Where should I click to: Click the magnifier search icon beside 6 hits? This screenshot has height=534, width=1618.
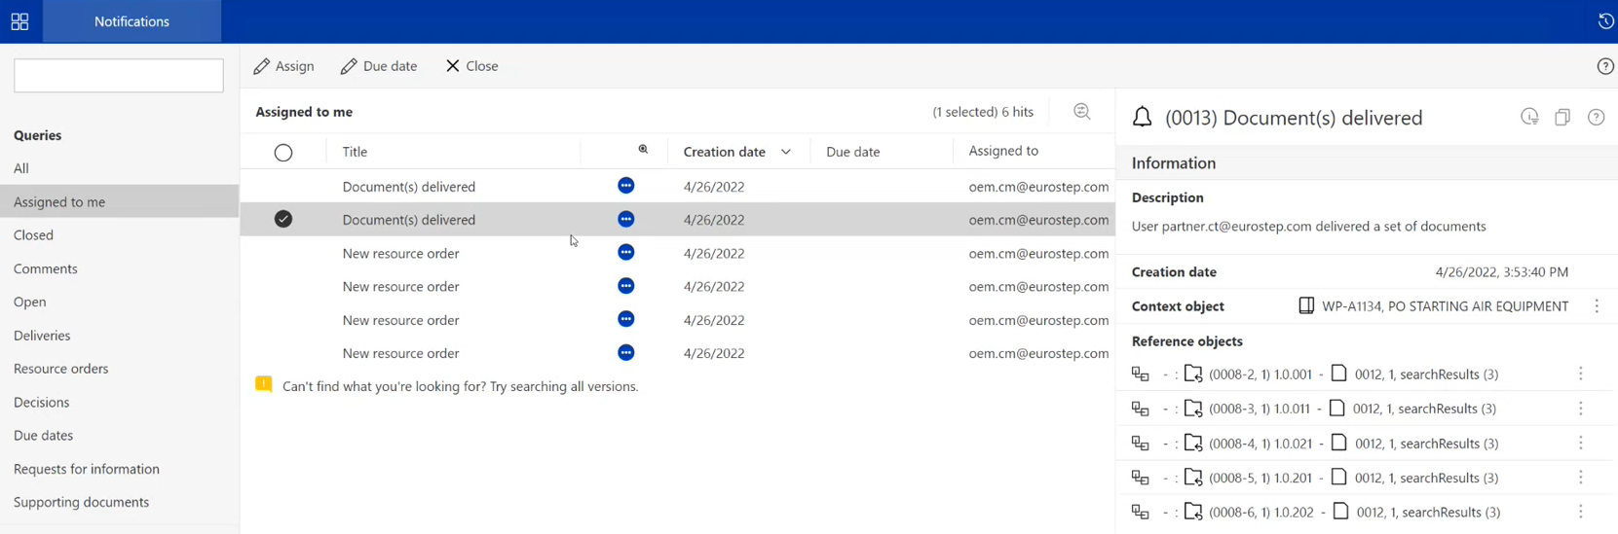click(1081, 112)
